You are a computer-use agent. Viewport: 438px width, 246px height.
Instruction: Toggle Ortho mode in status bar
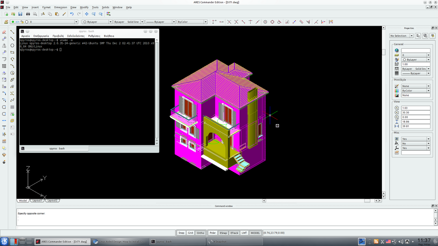[x=200, y=233]
